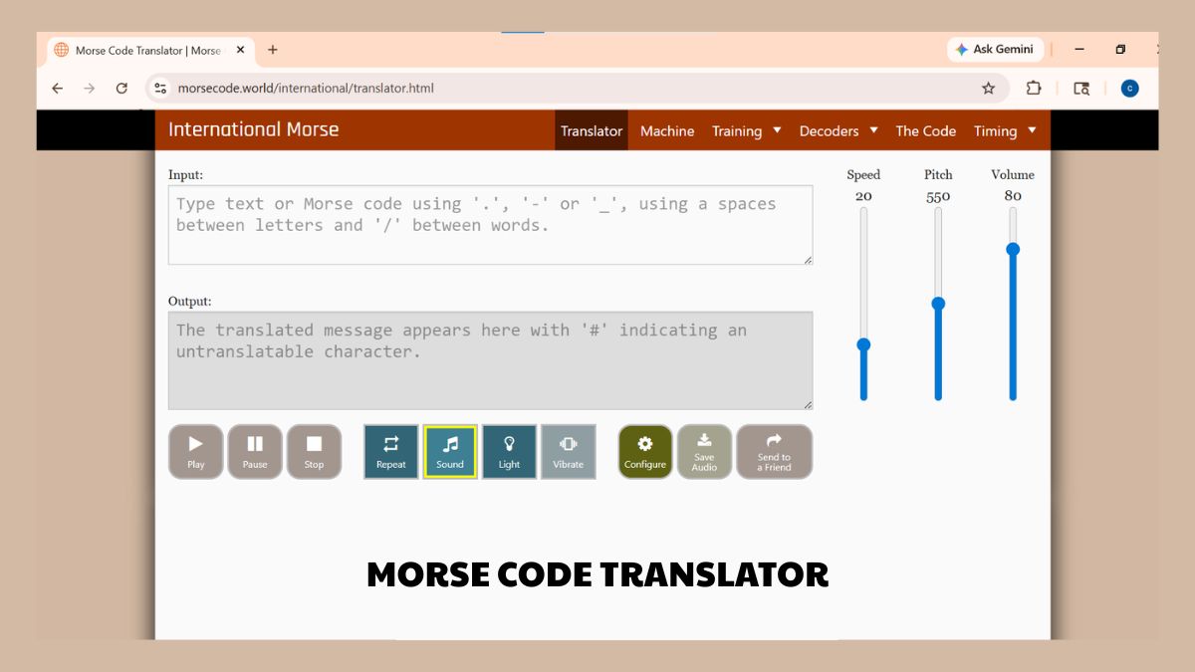Image resolution: width=1195 pixels, height=672 pixels.
Task: Toggle the Sound output option
Action: coord(450,452)
